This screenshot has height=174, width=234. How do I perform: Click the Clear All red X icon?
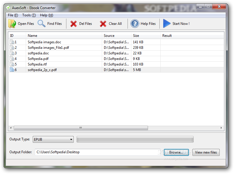click(x=103, y=24)
